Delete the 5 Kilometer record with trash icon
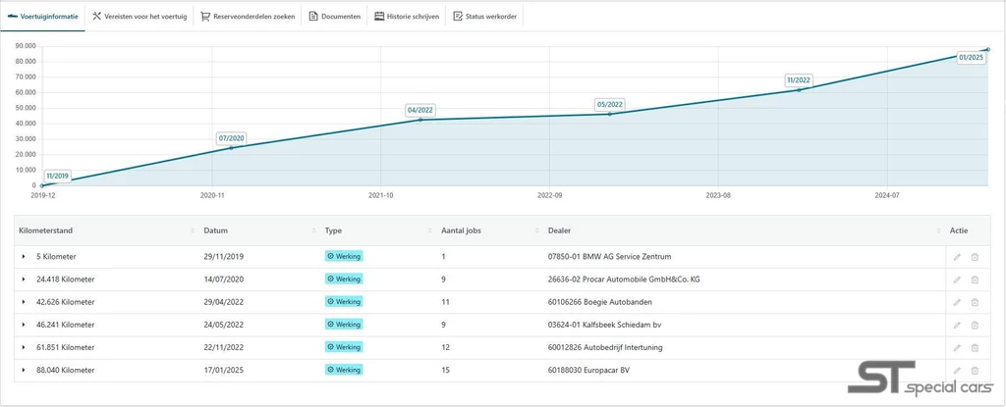This screenshot has width=1006, height=407. coord(975,257)
